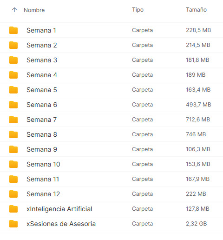Screen dimensions: 223x240
Task: Open the Semana 7 folder name
Action: [x=42, y=120]
